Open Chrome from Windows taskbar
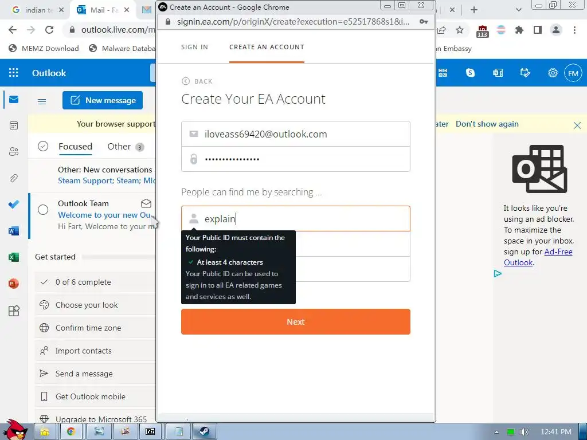Viewport: 587px width, 440px height. [71, 431]
